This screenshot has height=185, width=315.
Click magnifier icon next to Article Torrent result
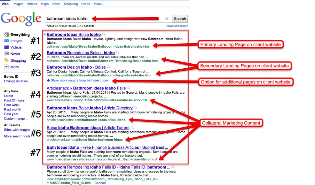point(132,128)
